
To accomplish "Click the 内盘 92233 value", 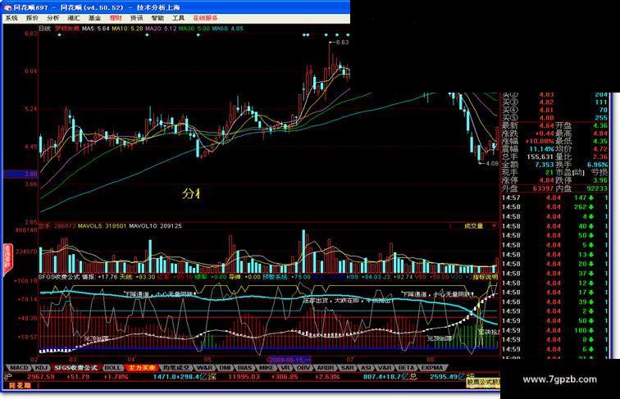I will coord(597,188).
